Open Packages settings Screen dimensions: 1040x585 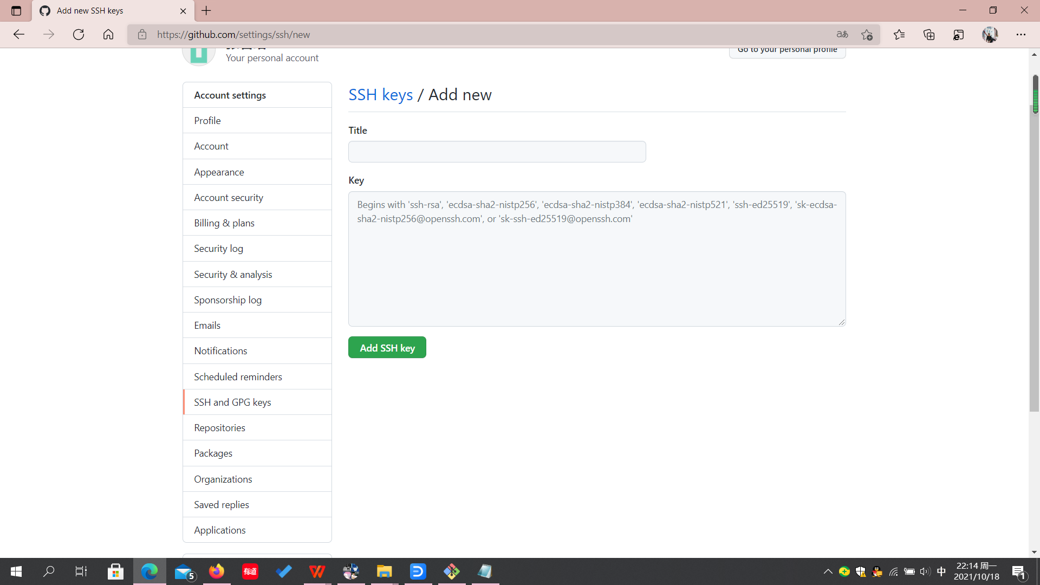pyautogui.click(x=257, y=453)
